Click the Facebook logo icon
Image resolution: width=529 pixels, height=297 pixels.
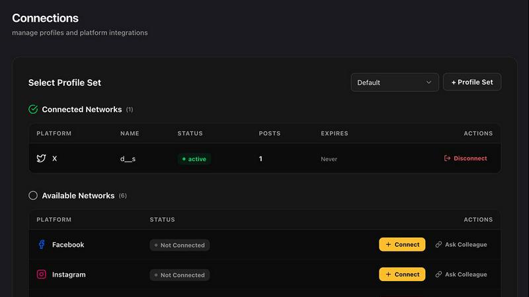tap(42, 244)
